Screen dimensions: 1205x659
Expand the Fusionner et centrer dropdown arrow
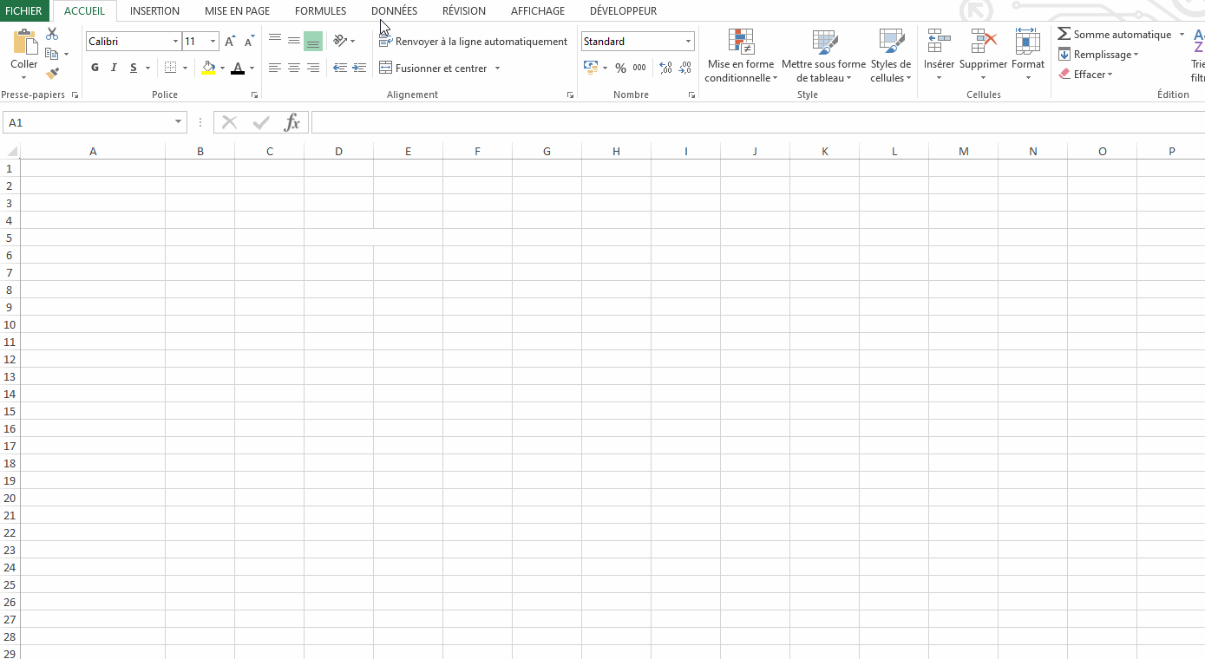[x=497, y=69]
